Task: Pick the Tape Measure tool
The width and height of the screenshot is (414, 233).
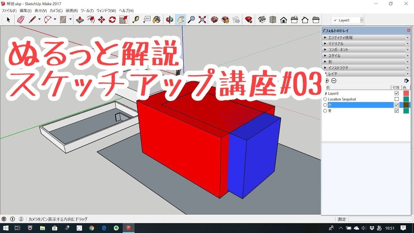Action: click(136, 20)
